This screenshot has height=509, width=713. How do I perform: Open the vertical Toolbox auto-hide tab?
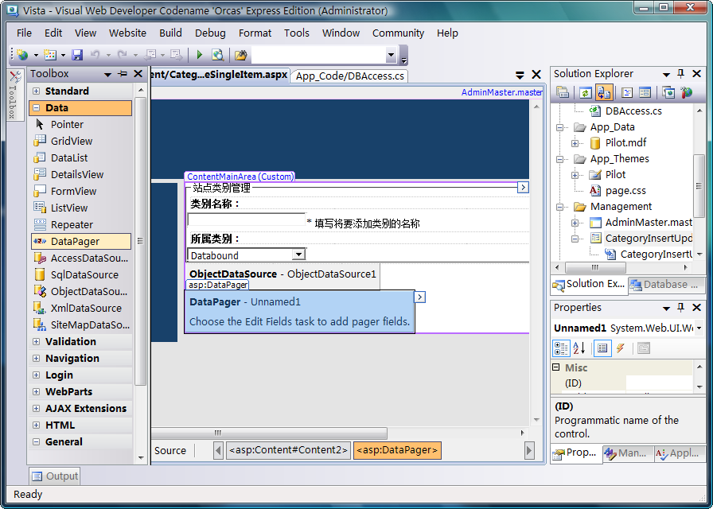15,95
